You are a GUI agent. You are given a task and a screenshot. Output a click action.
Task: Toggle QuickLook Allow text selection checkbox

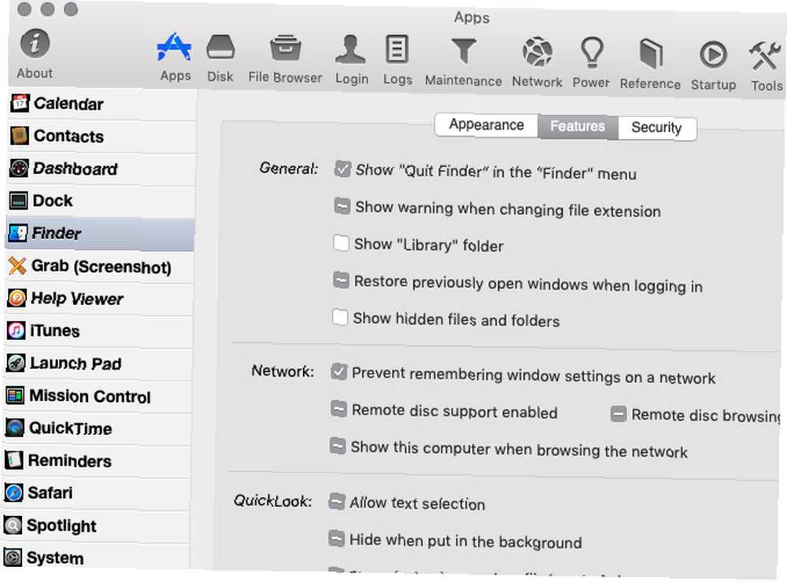(x=337, y=501)
